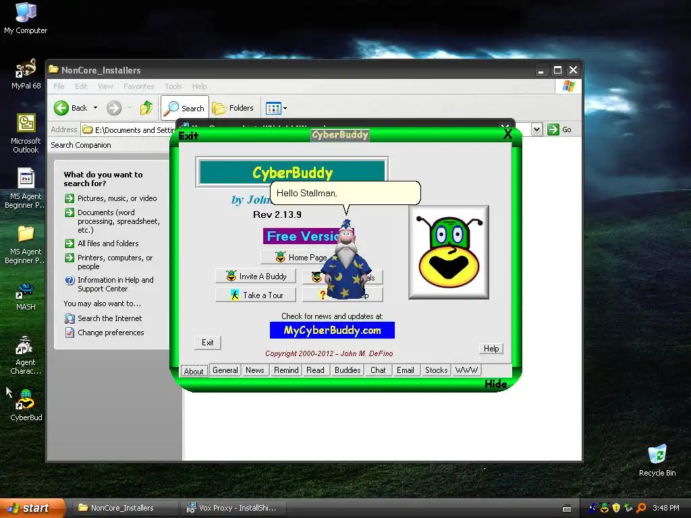Switch to the Buddies tab in CyberBuddy
The width and height of the screenshot is (691, 518).
[x=348, y=370]
